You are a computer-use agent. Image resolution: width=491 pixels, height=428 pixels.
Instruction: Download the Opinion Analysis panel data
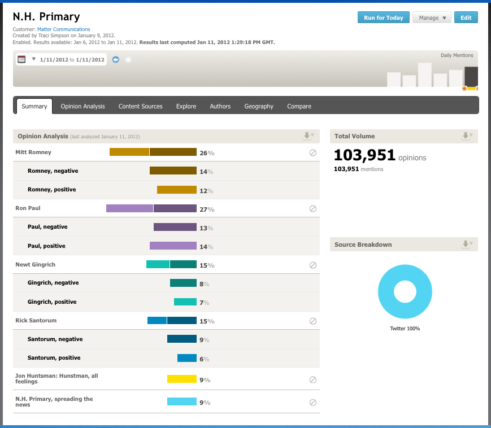pyautogui.click(x=308, y=136)
